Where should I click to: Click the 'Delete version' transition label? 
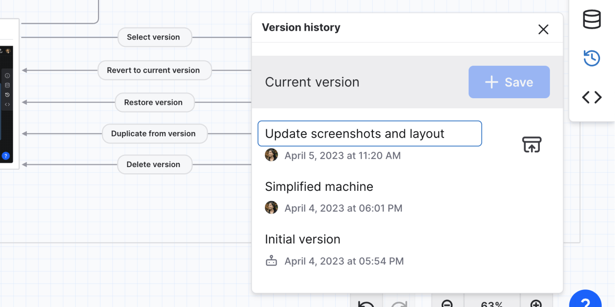click(x=153, y=164)
